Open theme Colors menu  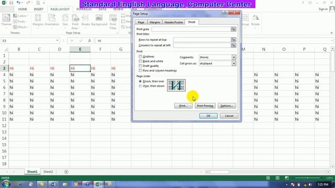point(21,16)
